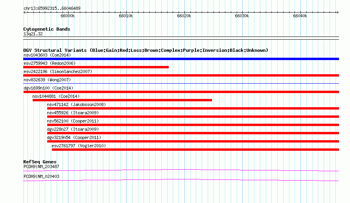Open the PCDH9|NM_203487 gene label
This screenshot has width=350, height=203.
42,166
